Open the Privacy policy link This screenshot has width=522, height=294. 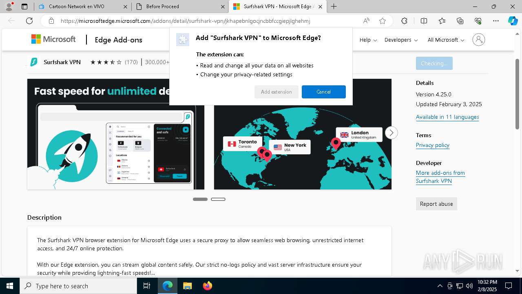tap(433, 145)
